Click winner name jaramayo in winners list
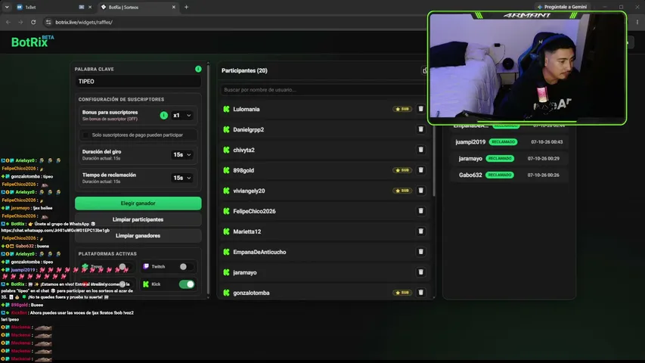Screen dimensions: 645x363 click(x=470, y=159)
